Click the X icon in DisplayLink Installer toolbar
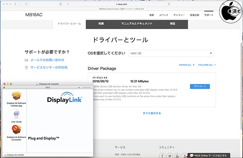Viewport: 243px width, 158px height. tap(4, 88)
